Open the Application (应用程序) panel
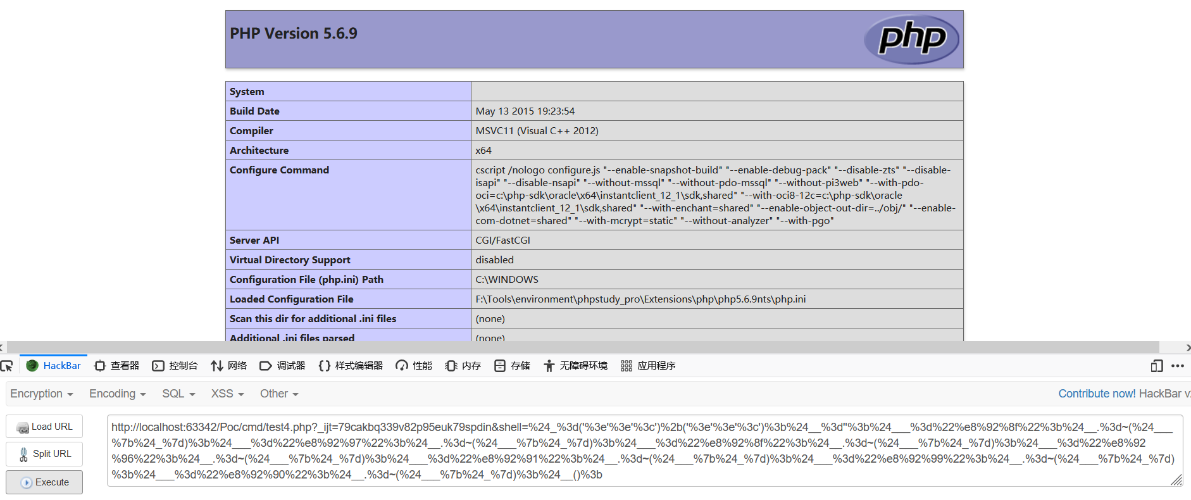 (648, 366)
